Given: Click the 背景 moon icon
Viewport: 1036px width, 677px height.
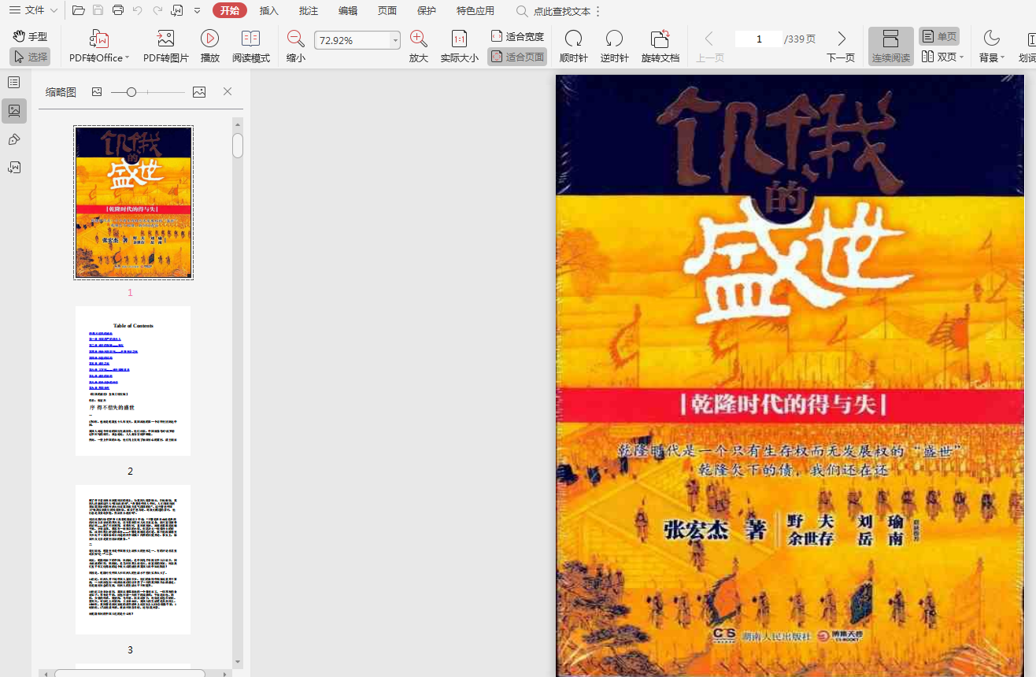Looking at the screenshot, I should 991,38.
